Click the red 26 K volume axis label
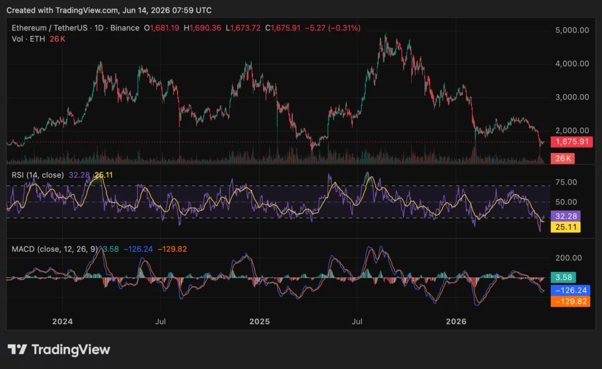Viewport: 602px width, 369px height. pyautogui.click(x=563, y=158)
